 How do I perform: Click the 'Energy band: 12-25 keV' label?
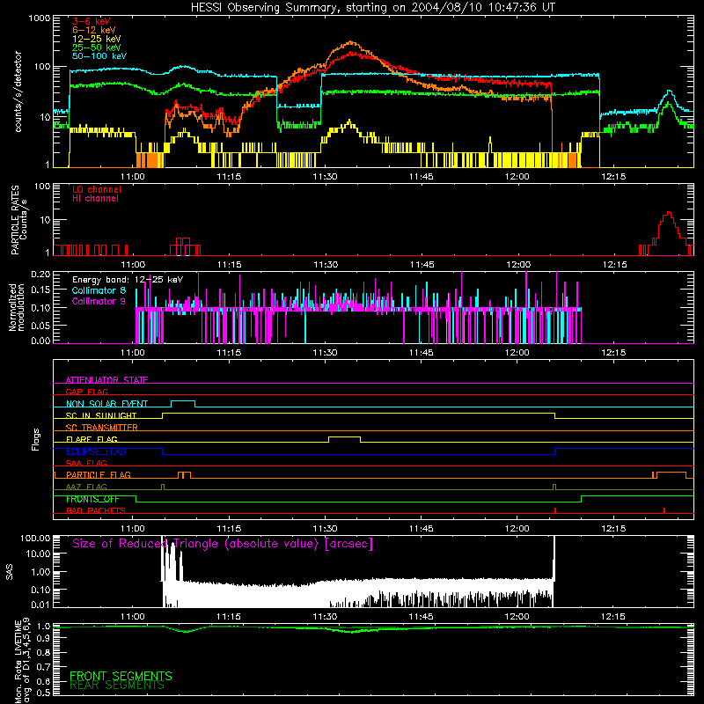128,280
